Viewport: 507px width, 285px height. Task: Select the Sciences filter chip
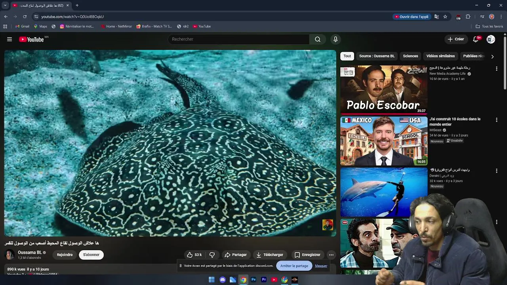tap(410, 56)
